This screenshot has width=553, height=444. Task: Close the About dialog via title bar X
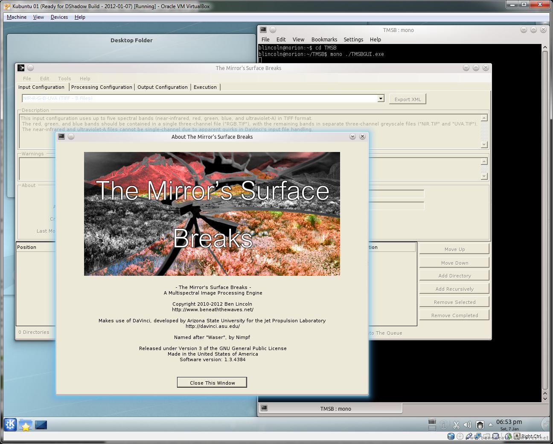point(362,137)
